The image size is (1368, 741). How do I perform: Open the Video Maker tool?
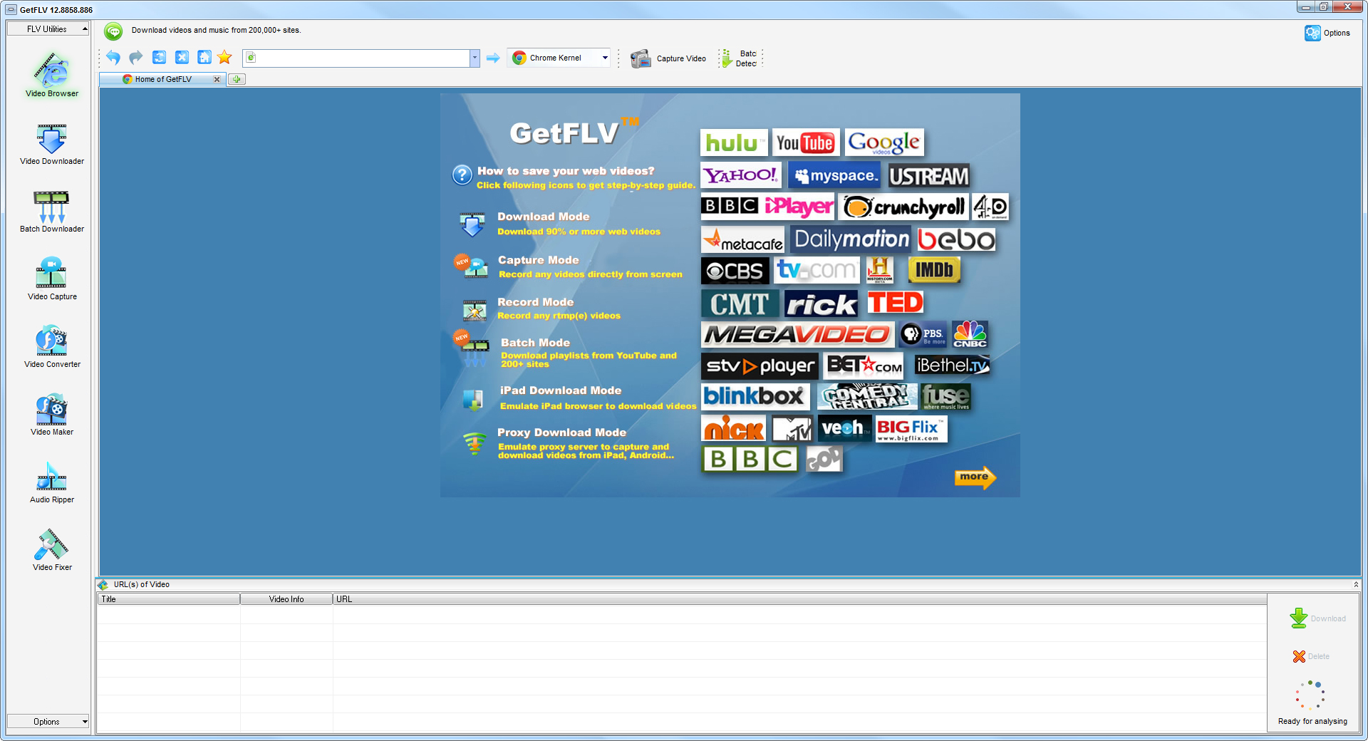[51, 415]
